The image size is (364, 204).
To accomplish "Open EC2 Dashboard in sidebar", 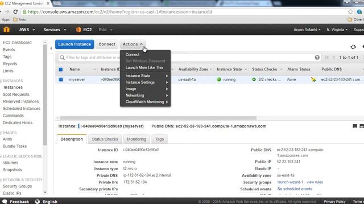I will click(17, 42).
